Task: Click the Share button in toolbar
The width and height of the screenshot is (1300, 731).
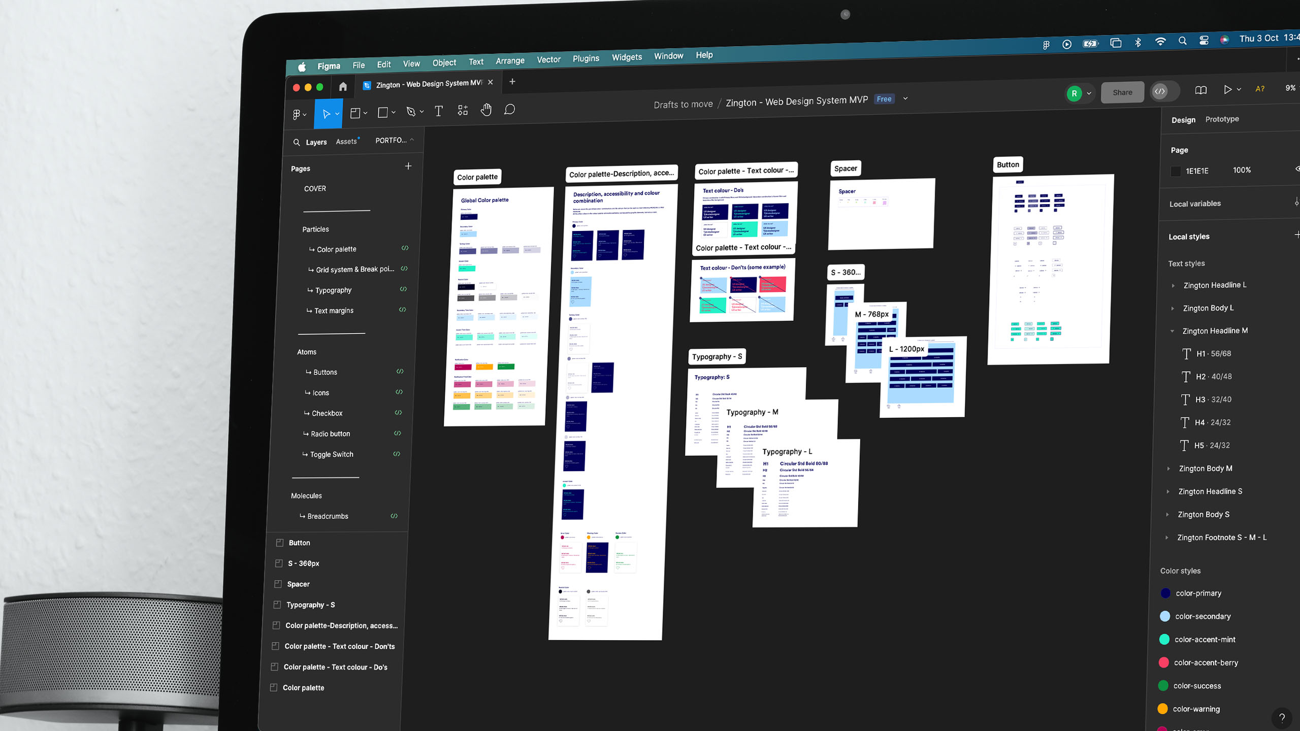Action: pos(1122,92)
